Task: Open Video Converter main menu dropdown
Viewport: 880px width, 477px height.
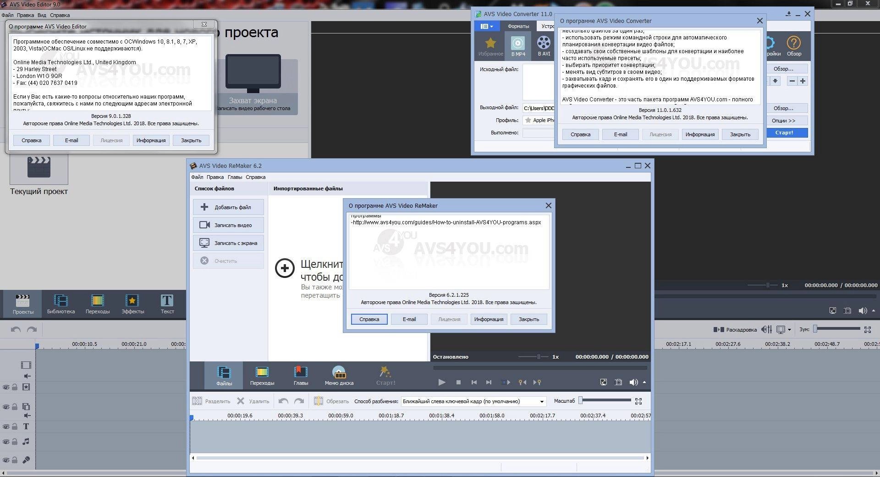Action: click(x=486, y=26)
